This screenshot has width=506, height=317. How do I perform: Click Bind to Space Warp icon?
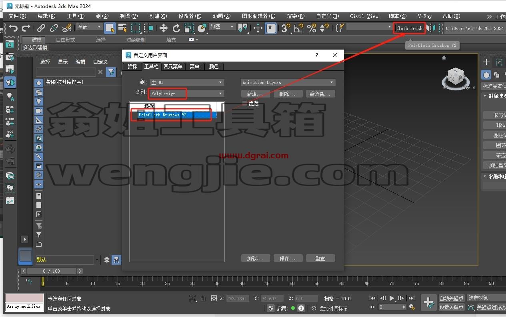click(x=67, y=28)
